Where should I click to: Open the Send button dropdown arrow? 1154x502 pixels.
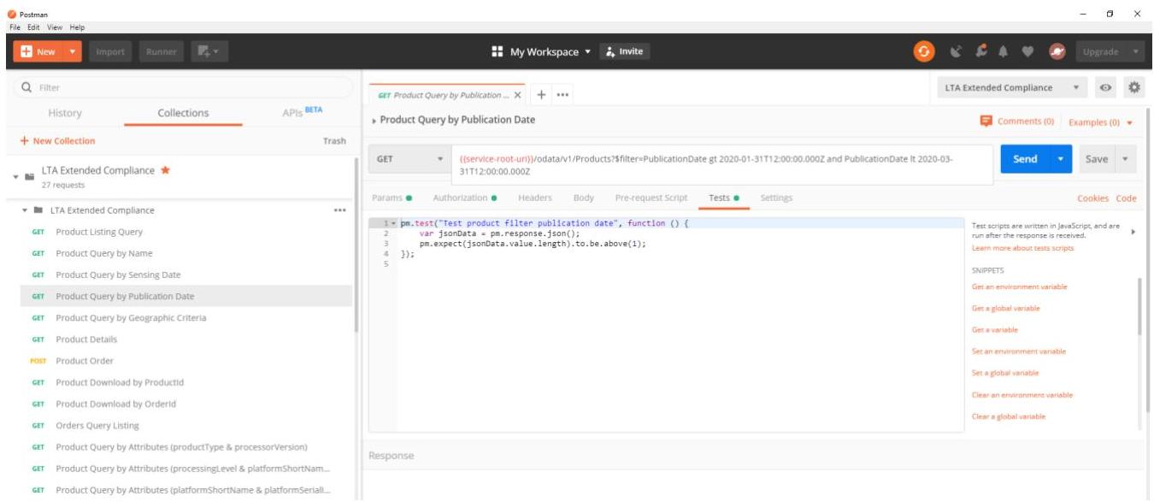click(1062, 159)
